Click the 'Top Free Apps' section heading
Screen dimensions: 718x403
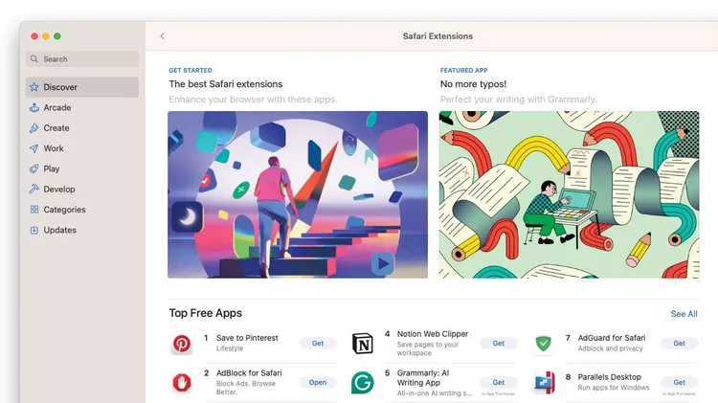[206, 313]
